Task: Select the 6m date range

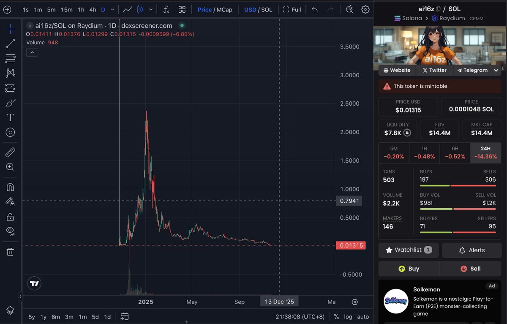Action: (x=55, y=316)
